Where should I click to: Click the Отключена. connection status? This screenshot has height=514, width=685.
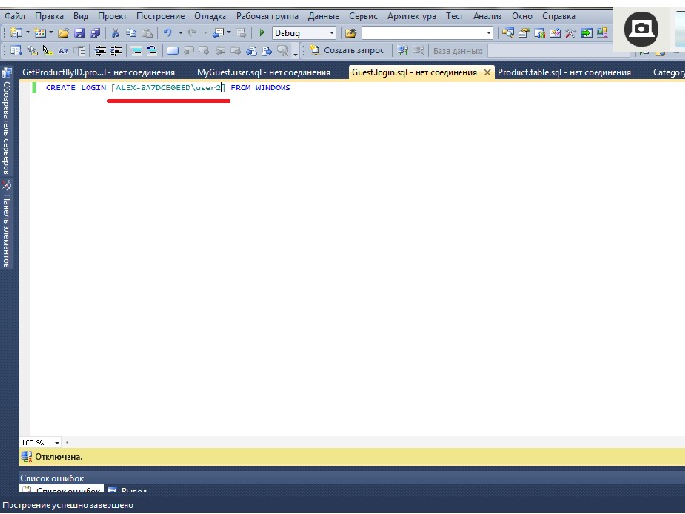[x=59, y=457]
